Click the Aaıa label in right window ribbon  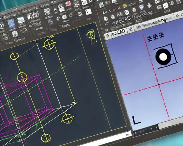[107, 12]
